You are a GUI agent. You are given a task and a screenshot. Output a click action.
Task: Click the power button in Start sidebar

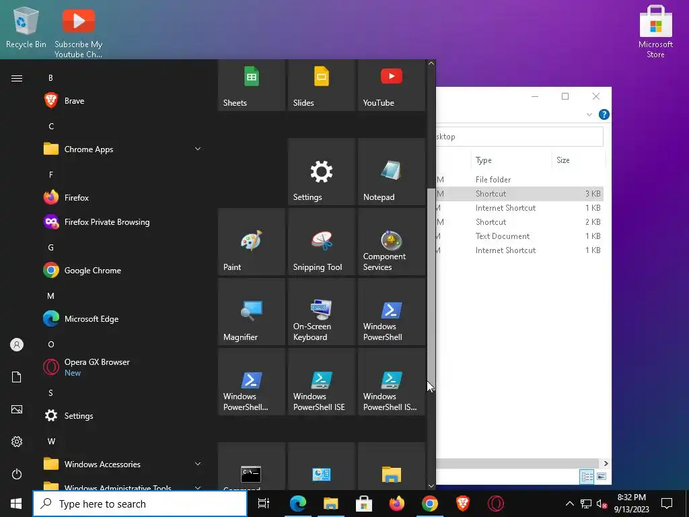coord(17,474)
